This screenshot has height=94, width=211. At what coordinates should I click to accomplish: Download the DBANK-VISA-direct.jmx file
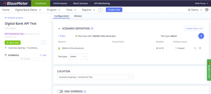[x=195, y=48]
